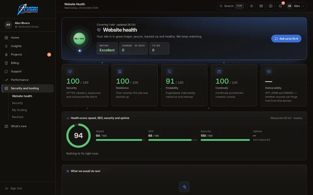Open the Alex user menu dropdown
This screenshot has height=195, width=313.
[296, 6]
